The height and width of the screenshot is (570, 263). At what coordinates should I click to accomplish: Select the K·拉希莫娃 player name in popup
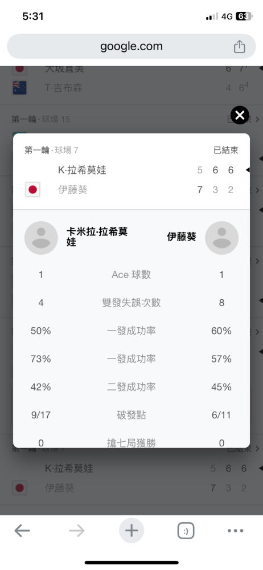tap(82, 170)
